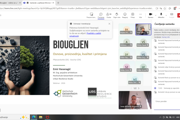This screenshot has height=120, width=180.
Task: Open McAfee from the taskbar
Action: [47, 117]
